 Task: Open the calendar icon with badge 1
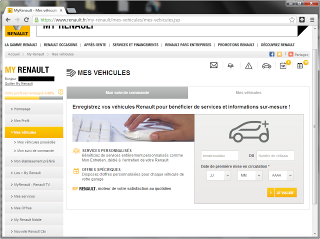click(x=283, y=65)
